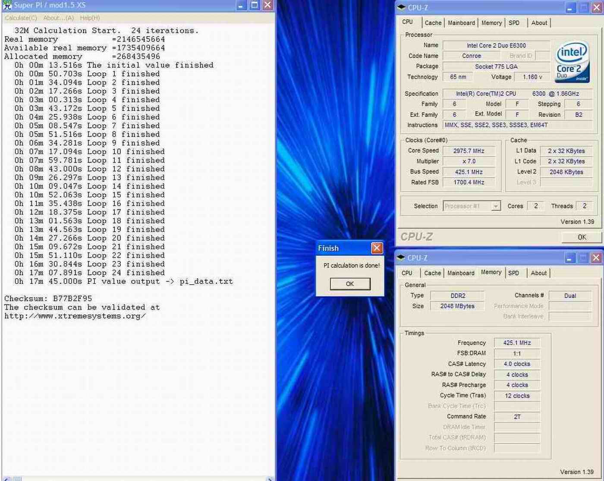
Task: Click the 'Loop 1 finished' line
Action: tap(87, 74)
